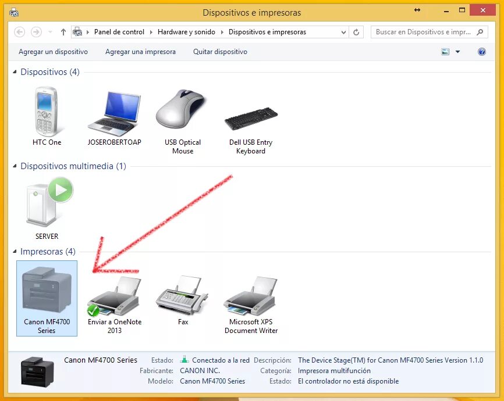Click the view layout icon button
The image size is (504, 401).
(x=445, y=52)
